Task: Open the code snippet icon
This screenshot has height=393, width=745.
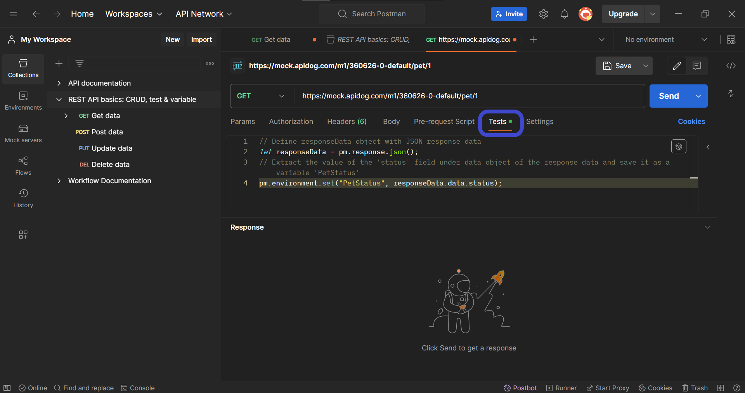Action: 731,66
